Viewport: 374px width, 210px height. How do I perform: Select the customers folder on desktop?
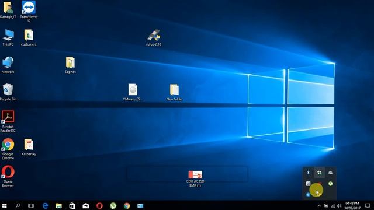coord(29,37)
